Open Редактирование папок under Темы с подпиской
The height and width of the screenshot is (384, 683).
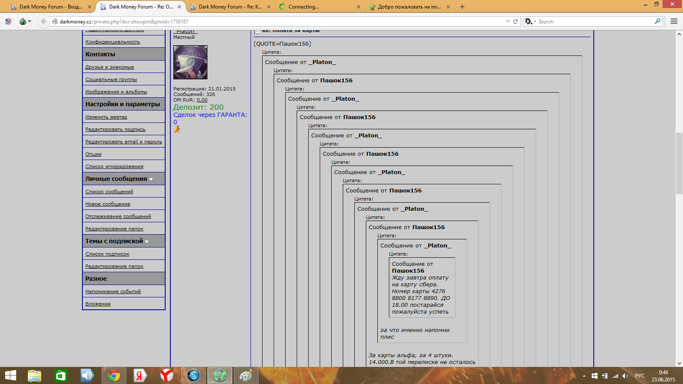click(114, 266)
